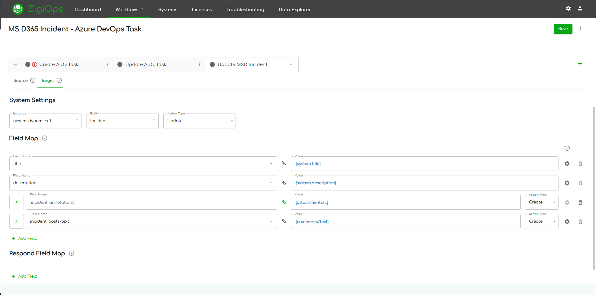Open Data Explorer page
This screenshot has width=596, height=295.
294,9
